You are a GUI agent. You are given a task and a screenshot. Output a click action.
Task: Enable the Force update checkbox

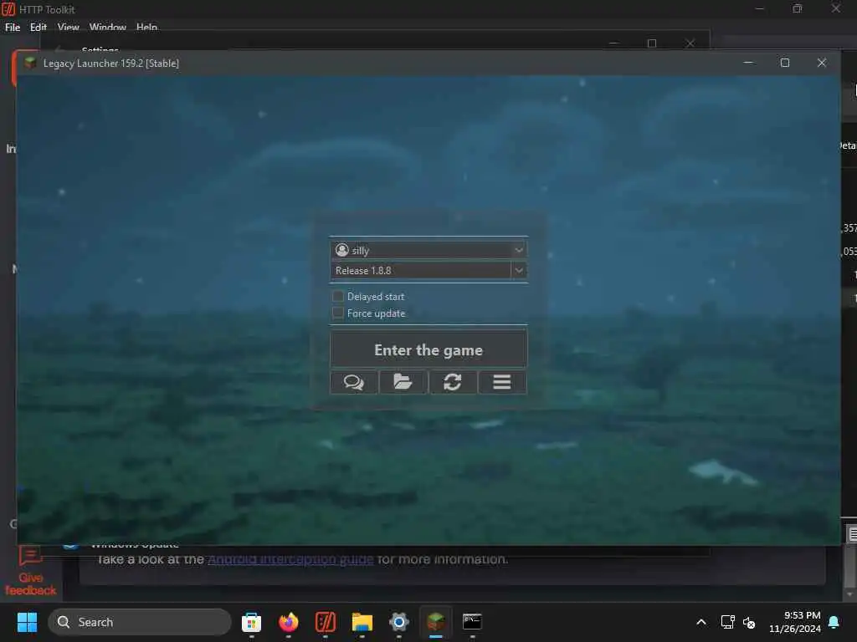click(338, 313)
